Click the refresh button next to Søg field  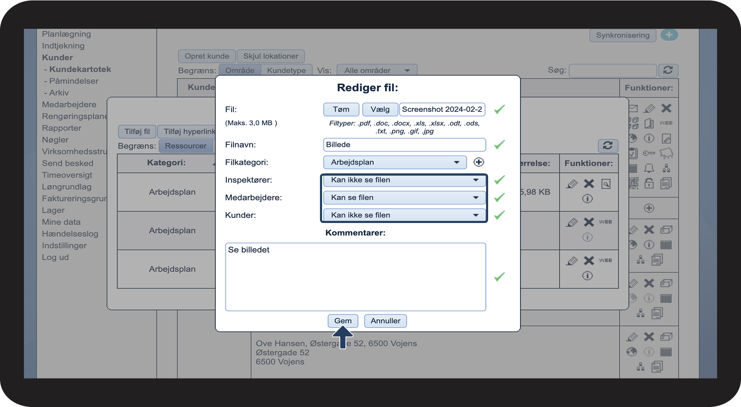click(668, 70)
